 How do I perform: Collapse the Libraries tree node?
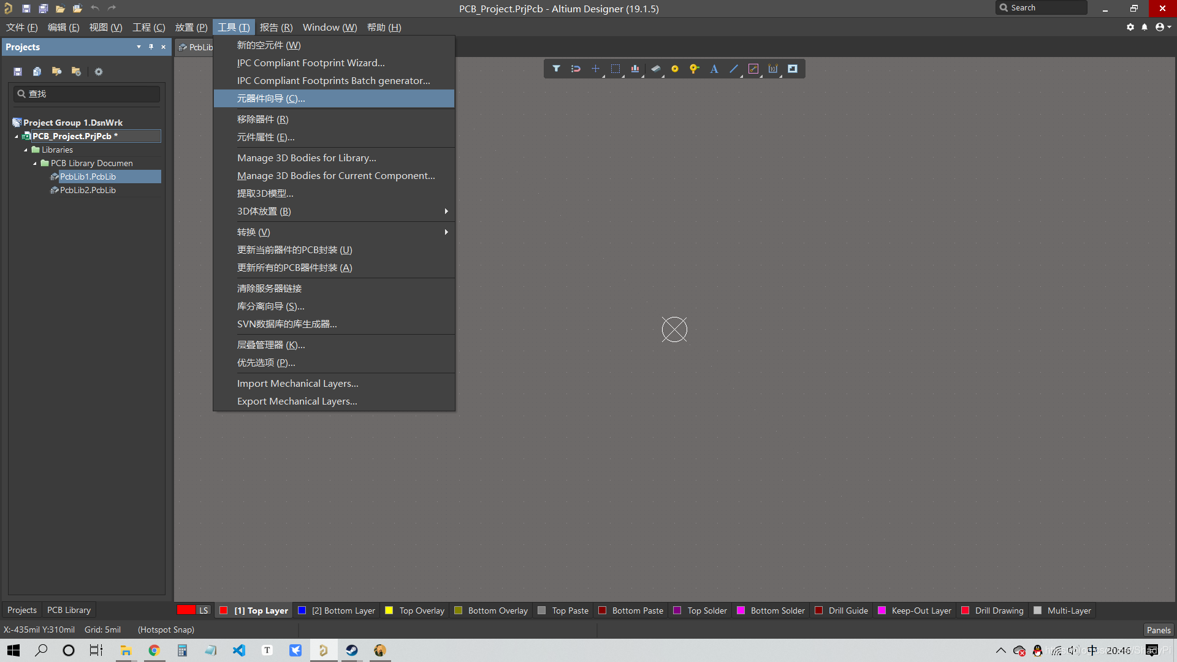[x=26, y=150]
